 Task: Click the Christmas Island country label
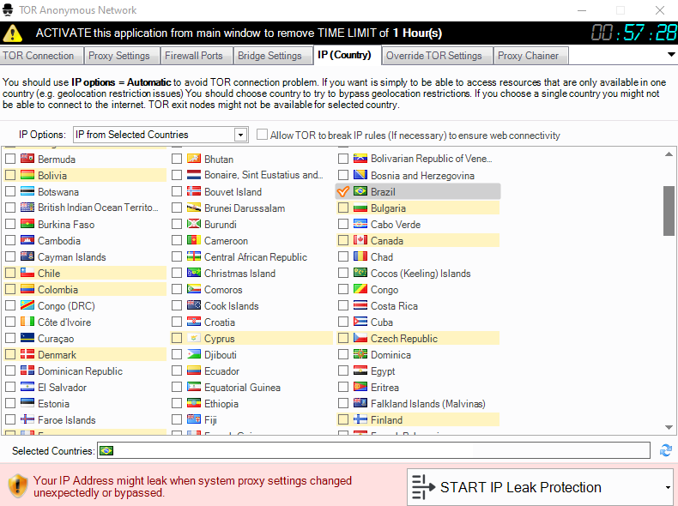tap(239, 273)
